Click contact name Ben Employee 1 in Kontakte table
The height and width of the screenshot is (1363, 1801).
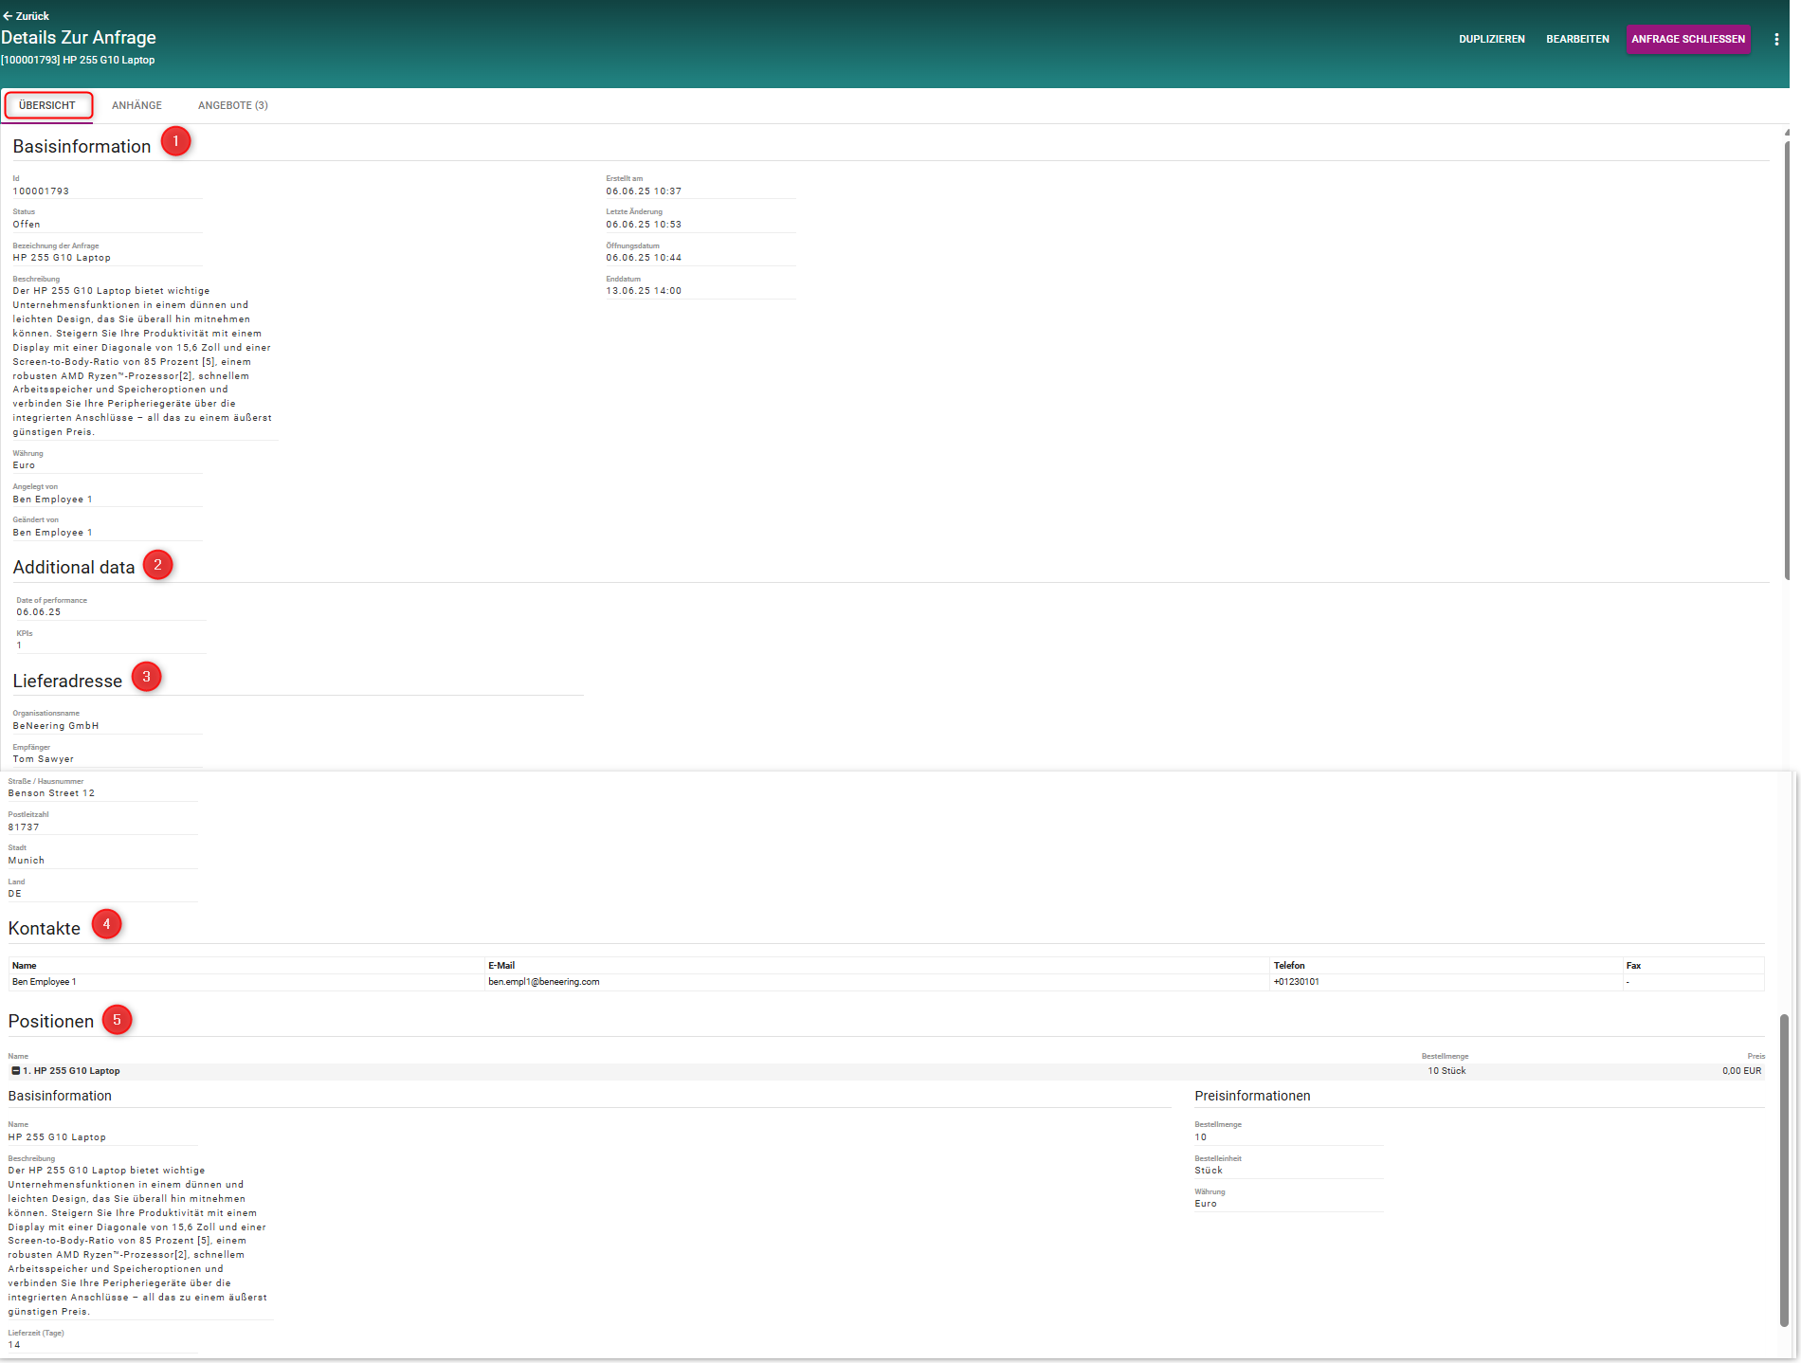[45, 982]
